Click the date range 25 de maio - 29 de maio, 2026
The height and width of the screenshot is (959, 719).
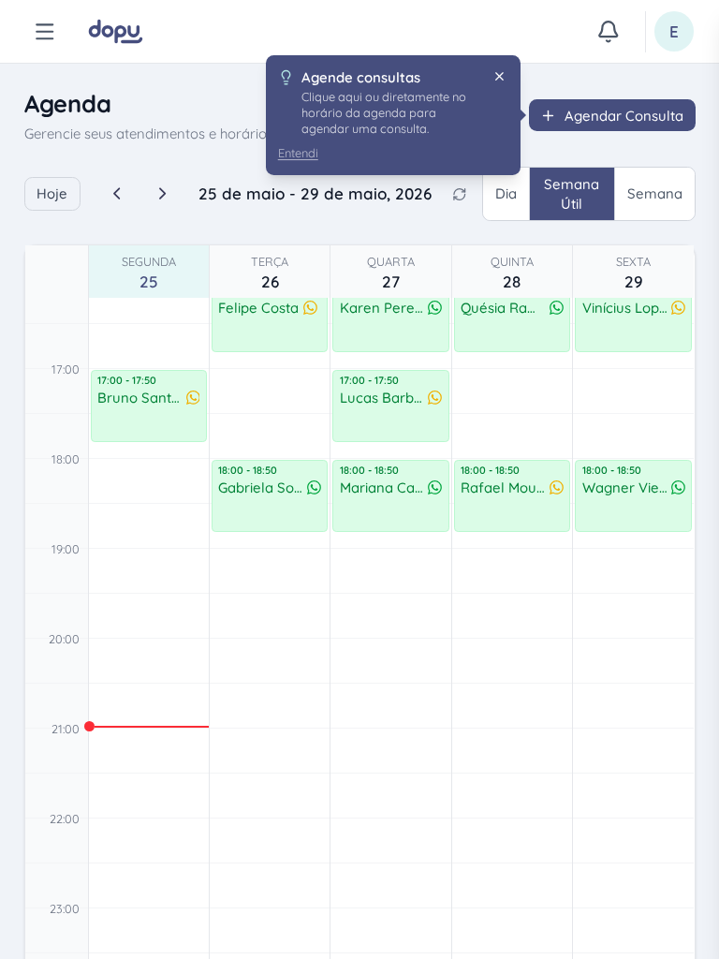pos(315,194)
